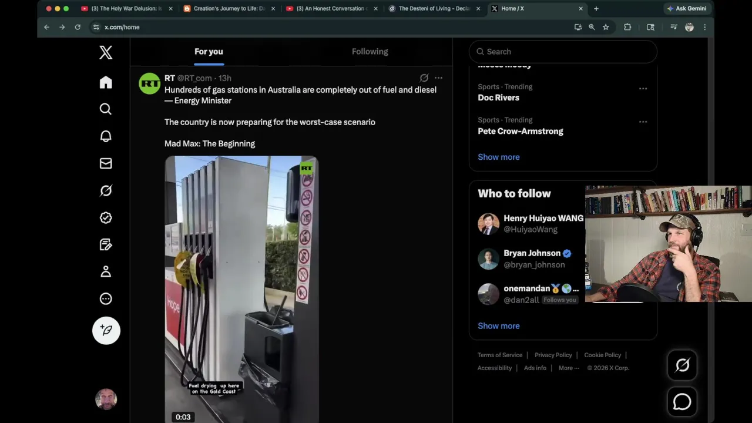Screen dimensions: 752x423
Task: Open Profile person icon in sidebar
Action: click(x=106, y=271)
